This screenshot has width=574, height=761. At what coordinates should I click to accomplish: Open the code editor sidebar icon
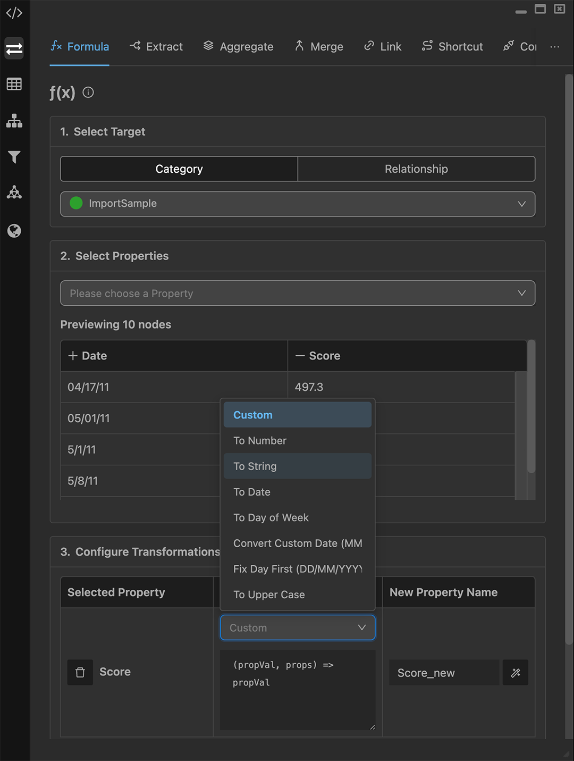tap(14, 13)
